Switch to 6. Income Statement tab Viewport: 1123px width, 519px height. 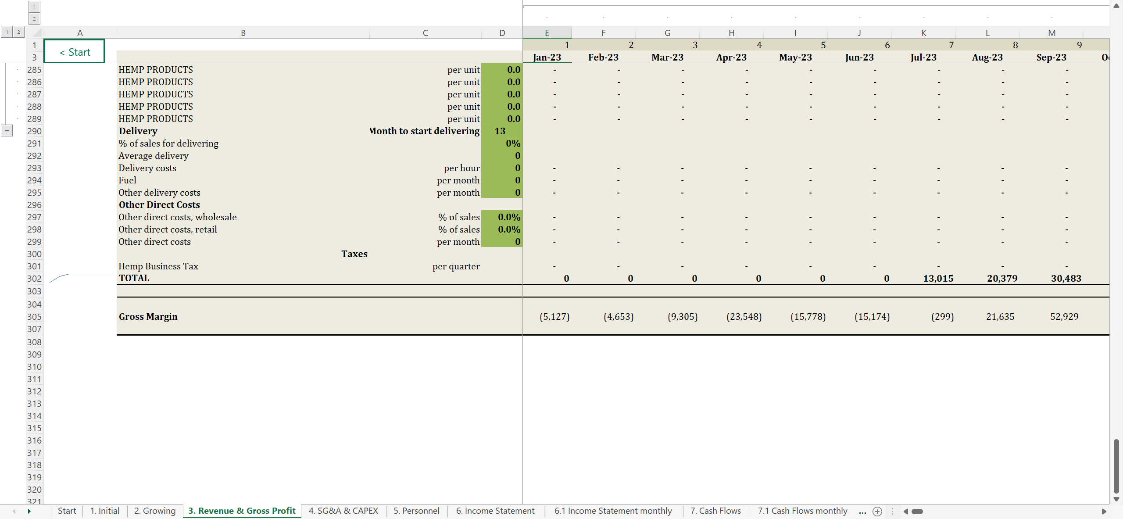[495, 511]
